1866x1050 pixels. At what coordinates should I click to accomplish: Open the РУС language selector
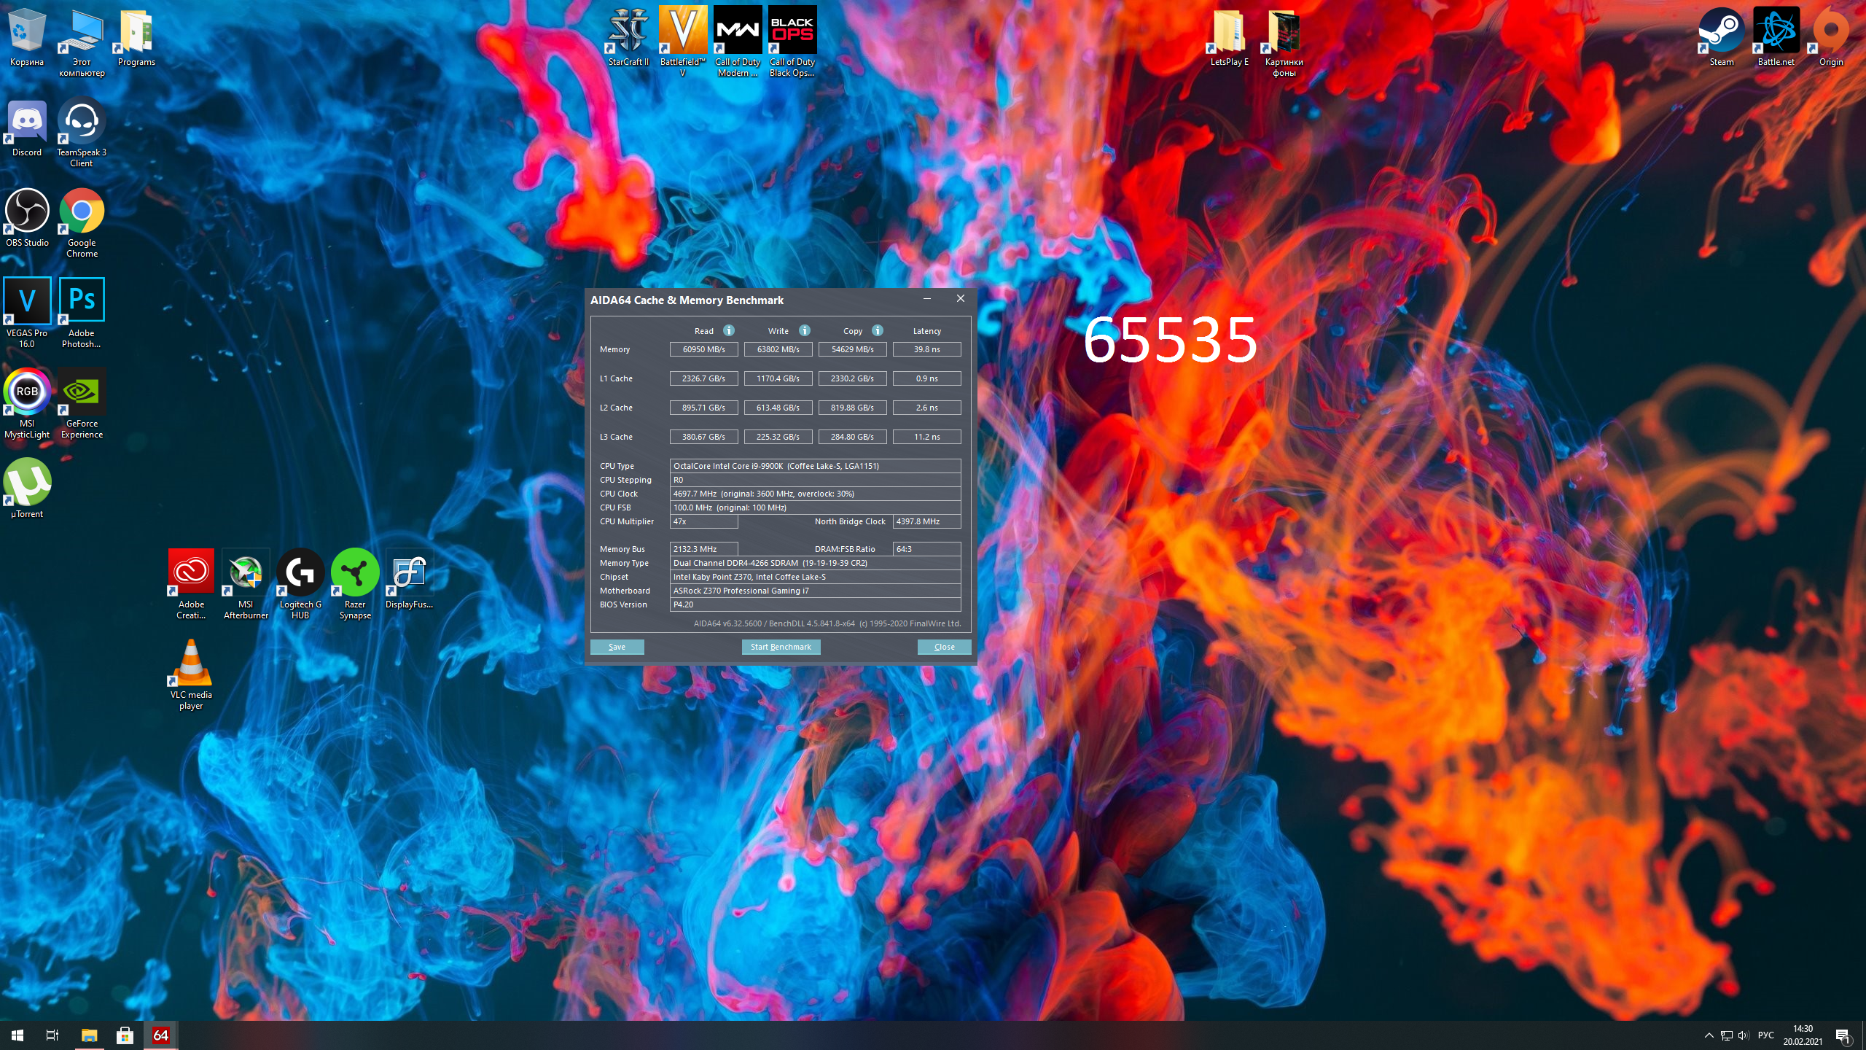1765,1035
